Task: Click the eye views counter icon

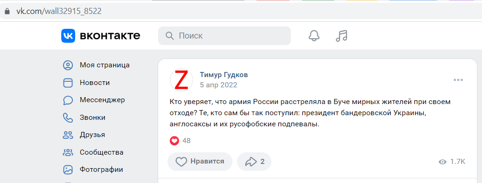Action: coord(443,162)
